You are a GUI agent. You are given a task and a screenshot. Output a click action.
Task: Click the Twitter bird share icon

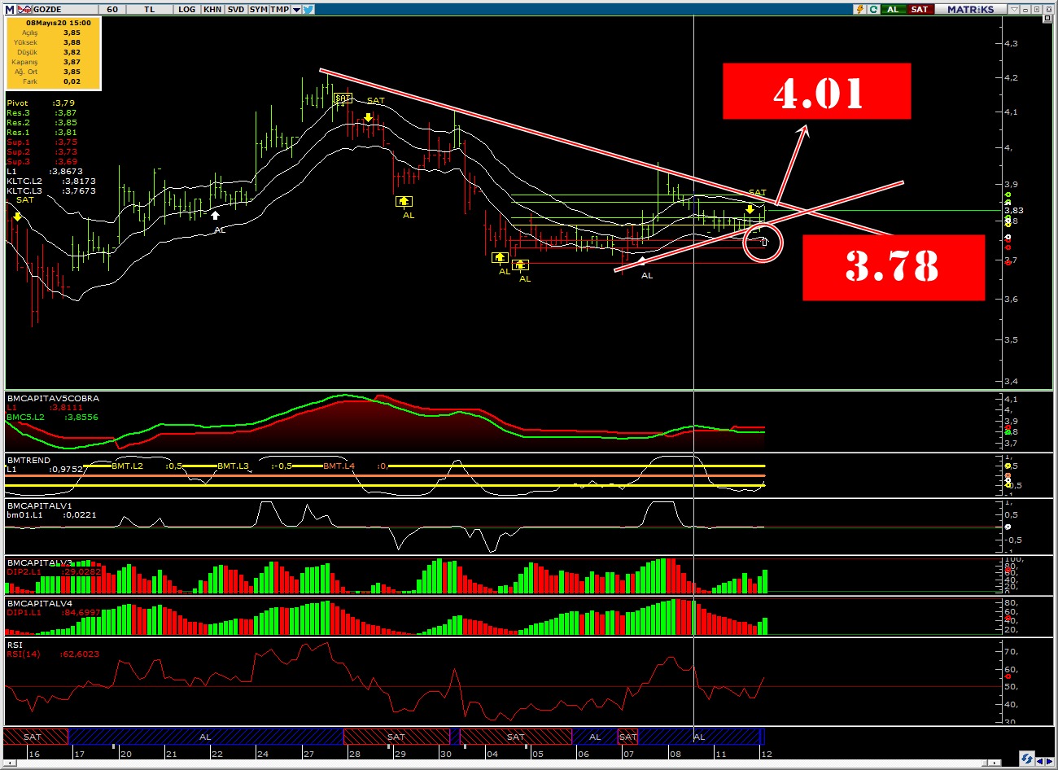pyautogui.click(x=309, y=9)
